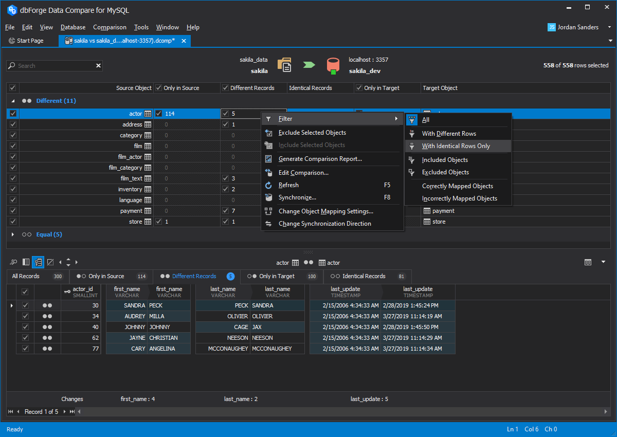The image size is (617, 437).
Task: Clear the search box with X icon
Action: [x=98, y=66]
